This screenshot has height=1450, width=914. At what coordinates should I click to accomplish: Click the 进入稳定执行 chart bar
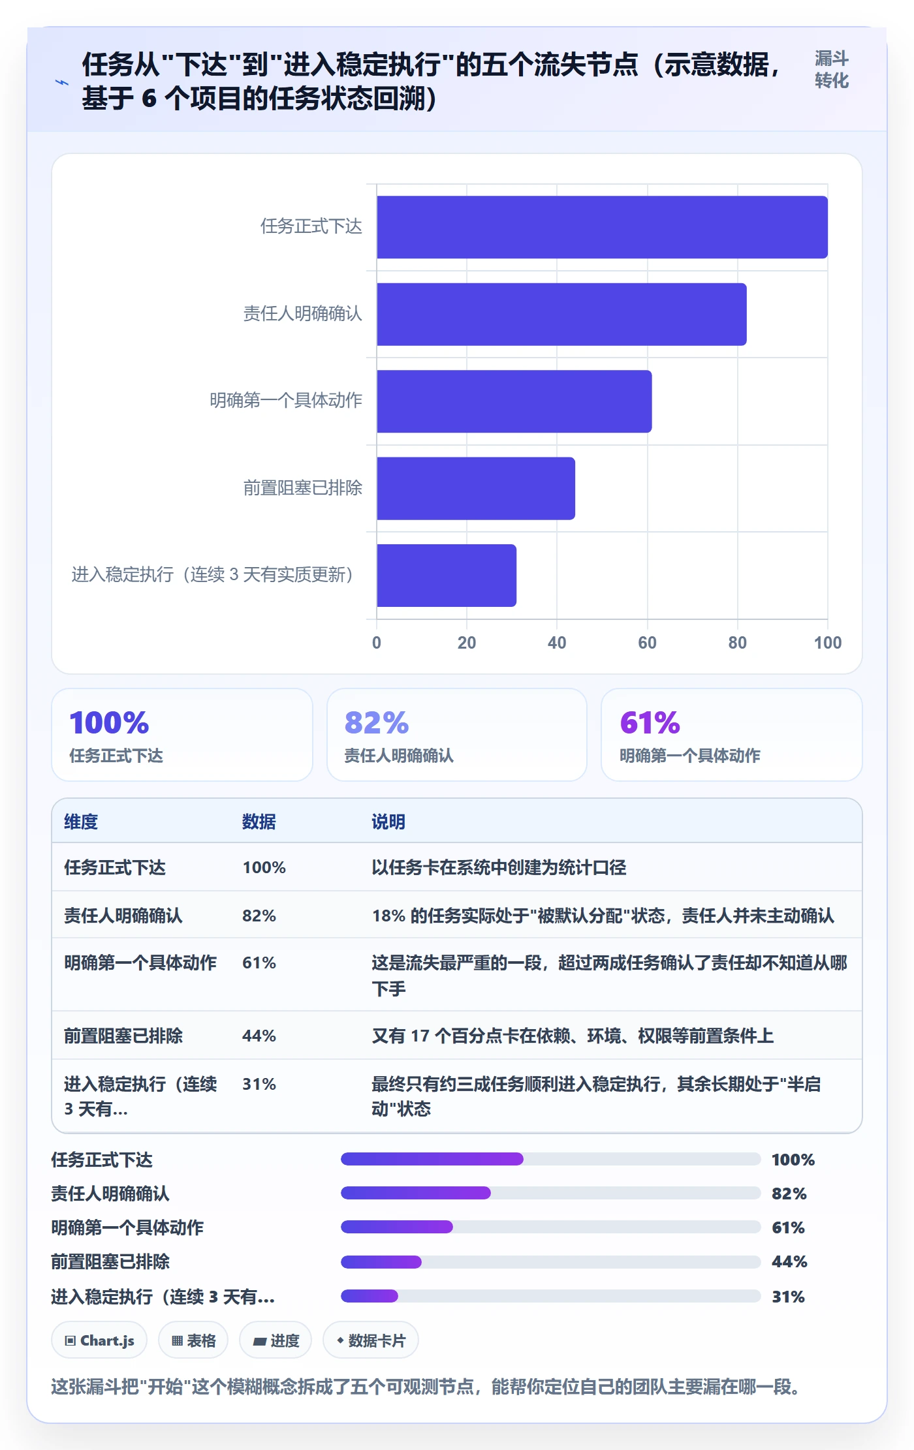447,576
